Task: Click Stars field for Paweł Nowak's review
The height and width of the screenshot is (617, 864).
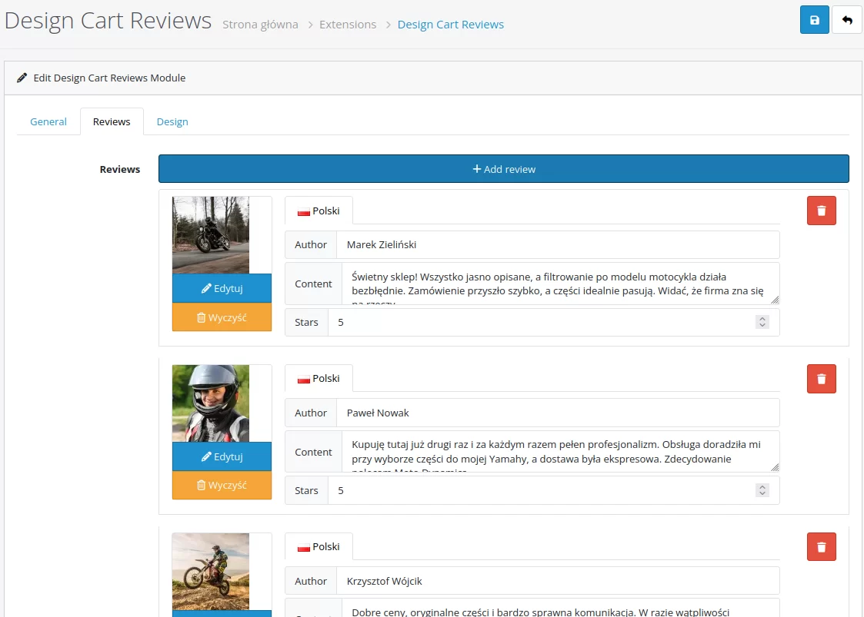Action: pos(554,490)
